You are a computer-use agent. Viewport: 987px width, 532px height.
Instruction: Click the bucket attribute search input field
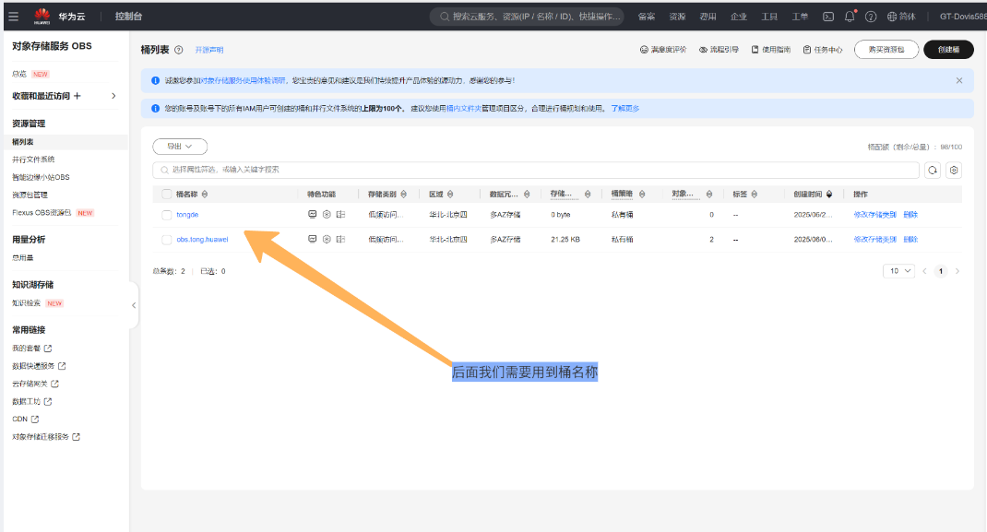(x=535, y=170)
